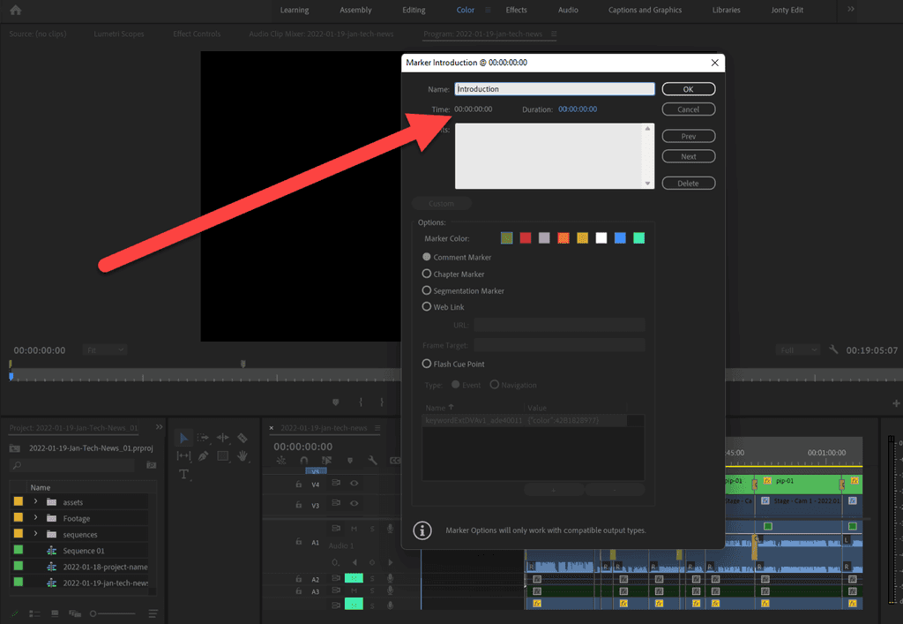Image resolution: width=903 pixels, height=624 pixels.
Task: Toggle V4 track output eye icon
Action: (354, 484)
